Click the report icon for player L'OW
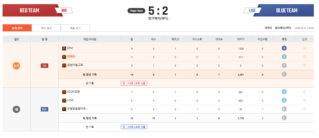The image size is (319, 138). tap(304, 100)
